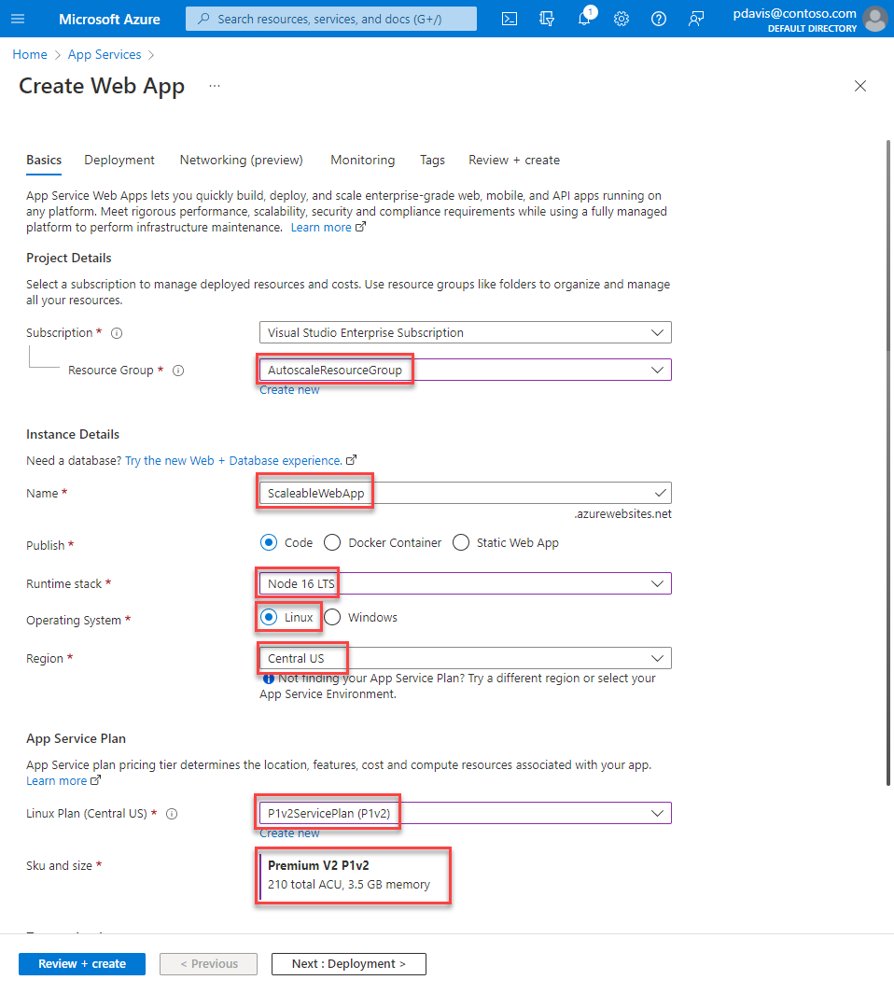Screen dimensions: 894x994
Task: Open portal settings gear
Action: [622, 19]
